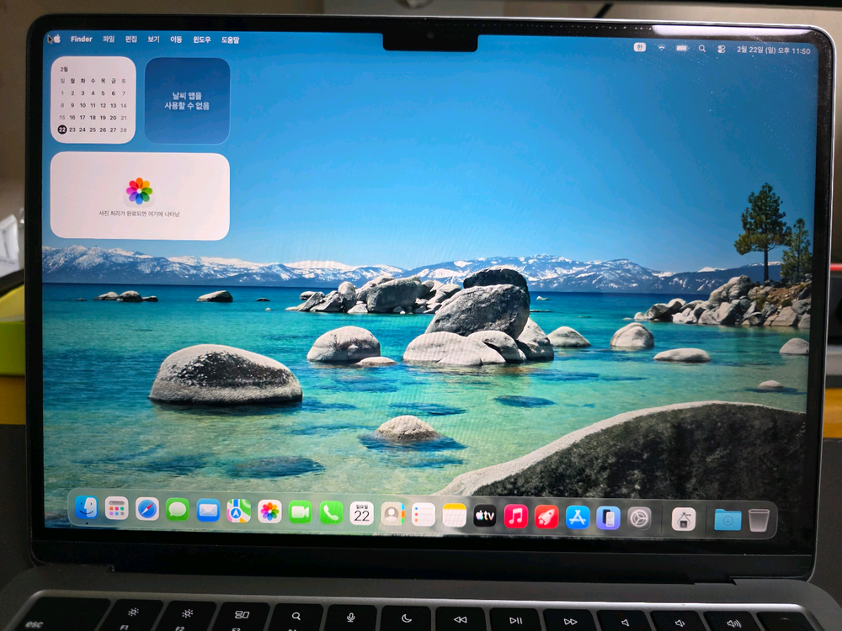Open the 도움말 menu
The image size is (842, 631).
[x=230, y=40]
